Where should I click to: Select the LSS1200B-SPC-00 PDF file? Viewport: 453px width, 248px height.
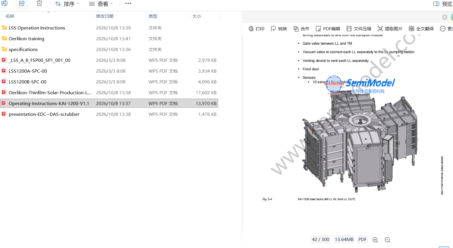[x=27, y=82]
